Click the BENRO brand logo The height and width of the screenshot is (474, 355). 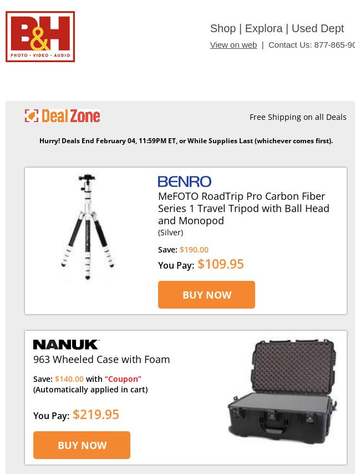click(185, 181)
